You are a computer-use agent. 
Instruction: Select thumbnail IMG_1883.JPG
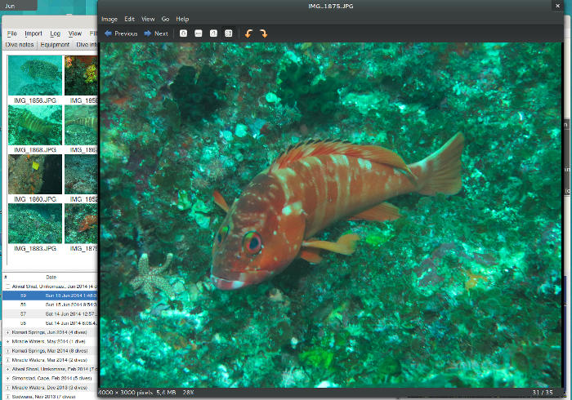[35, 224]
